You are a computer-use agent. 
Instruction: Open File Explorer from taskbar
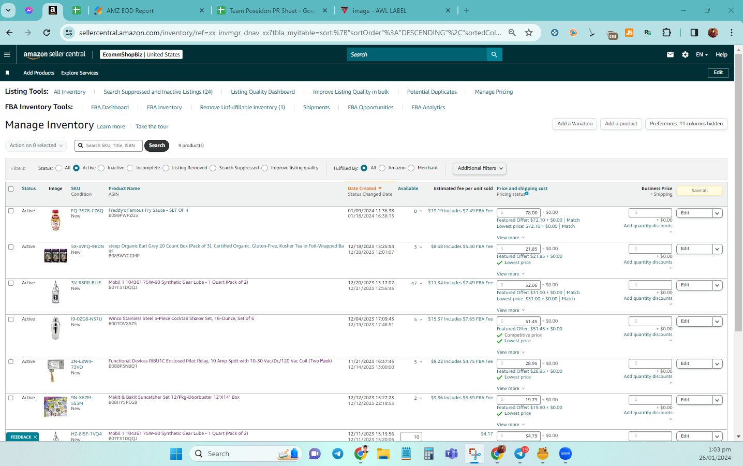pyautogui.click(x=383, y=454)
